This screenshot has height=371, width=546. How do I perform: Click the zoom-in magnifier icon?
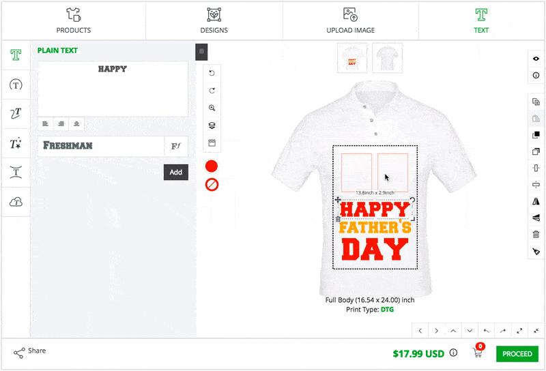click(x=212, y=108)
